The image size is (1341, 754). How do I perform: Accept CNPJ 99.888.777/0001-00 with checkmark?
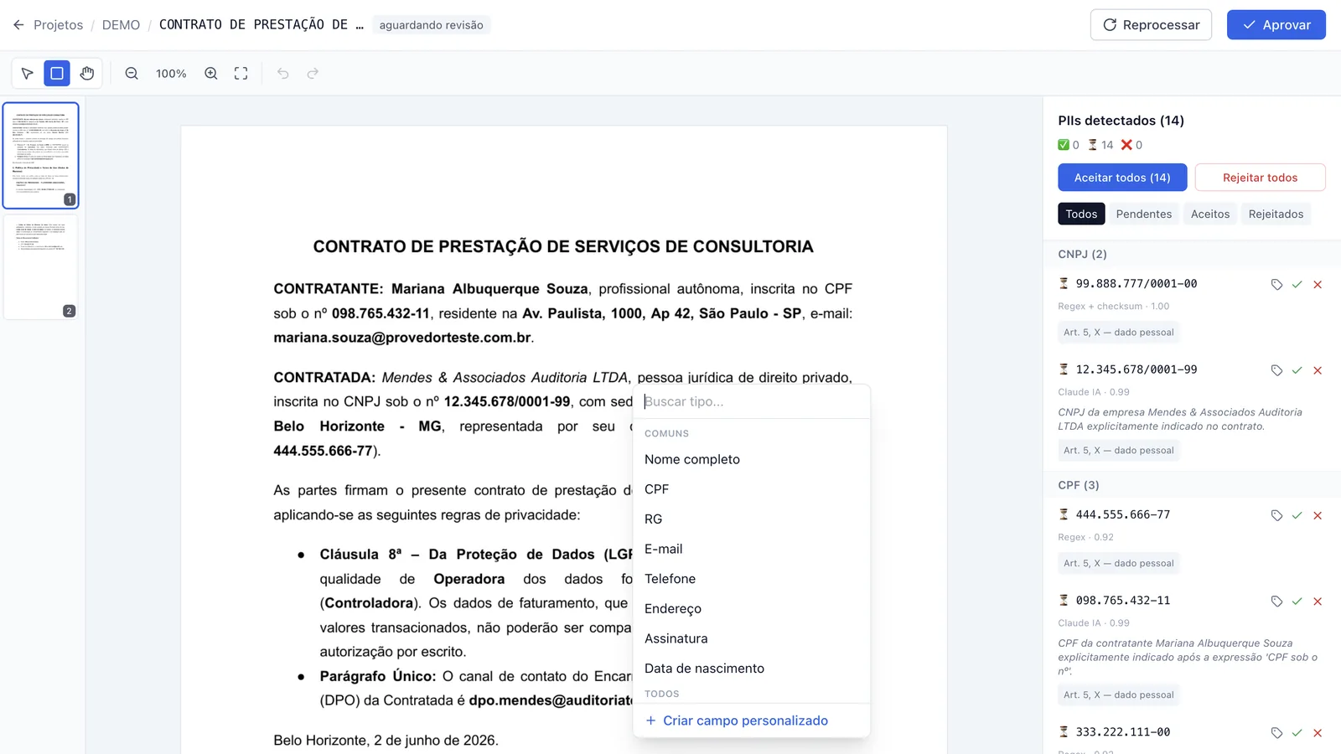[1297, 285]
